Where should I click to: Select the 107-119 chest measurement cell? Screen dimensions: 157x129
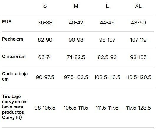(138, 40)
